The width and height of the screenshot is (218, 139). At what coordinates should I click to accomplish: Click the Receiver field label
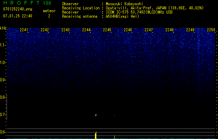[70, 12]
